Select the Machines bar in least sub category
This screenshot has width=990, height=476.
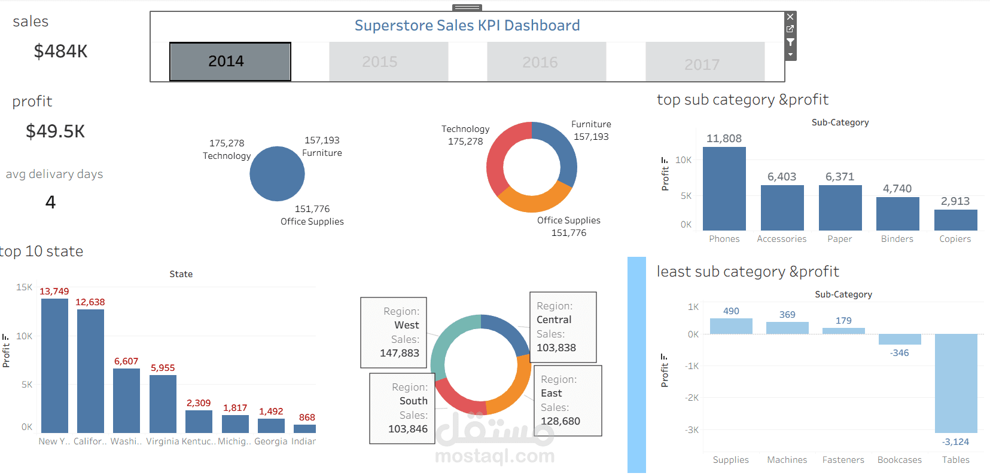(x=787, y=328)
